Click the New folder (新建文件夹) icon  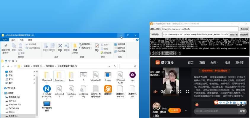(75, 46)
